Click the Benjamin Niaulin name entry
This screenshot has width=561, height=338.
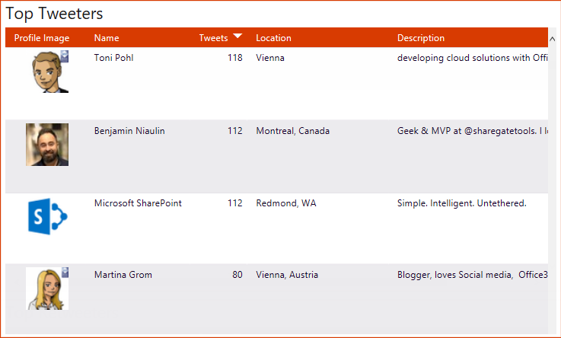click(x=129, y=131)
